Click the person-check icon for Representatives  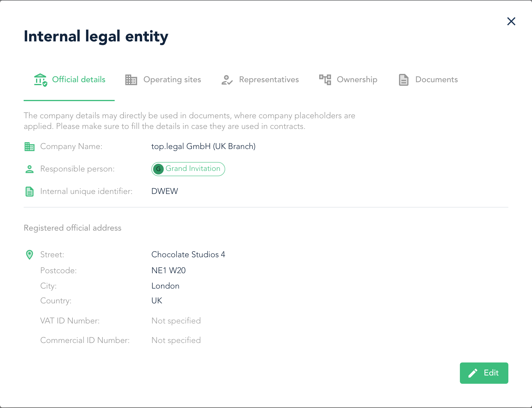(227, 80)
